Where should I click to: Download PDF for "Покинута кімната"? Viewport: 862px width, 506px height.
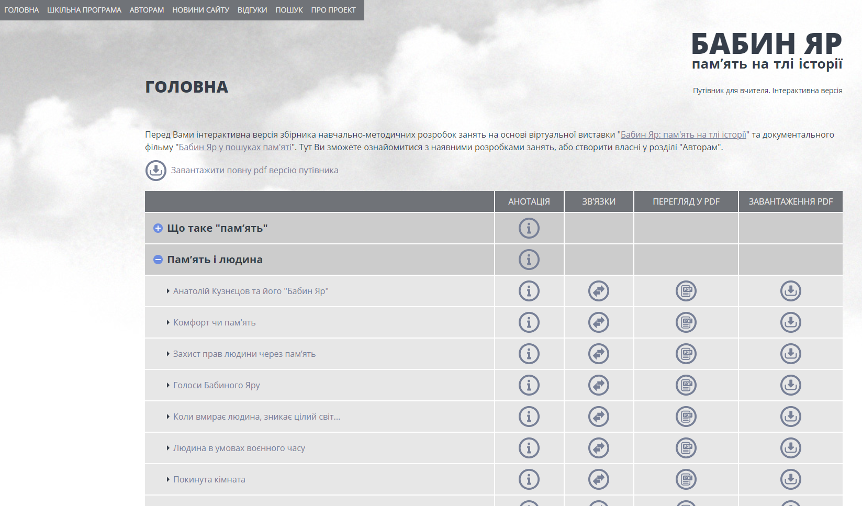click(x=790, y=479)
